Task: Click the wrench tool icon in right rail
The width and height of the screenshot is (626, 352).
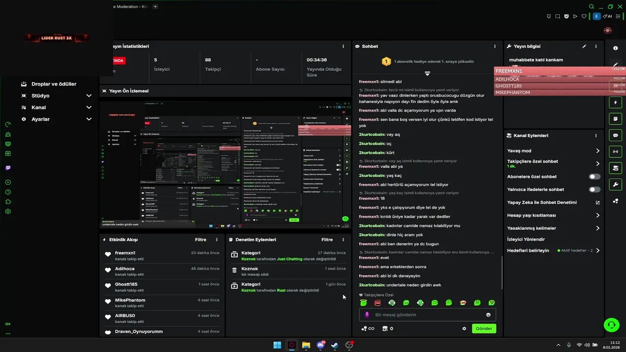Action: 615,184
